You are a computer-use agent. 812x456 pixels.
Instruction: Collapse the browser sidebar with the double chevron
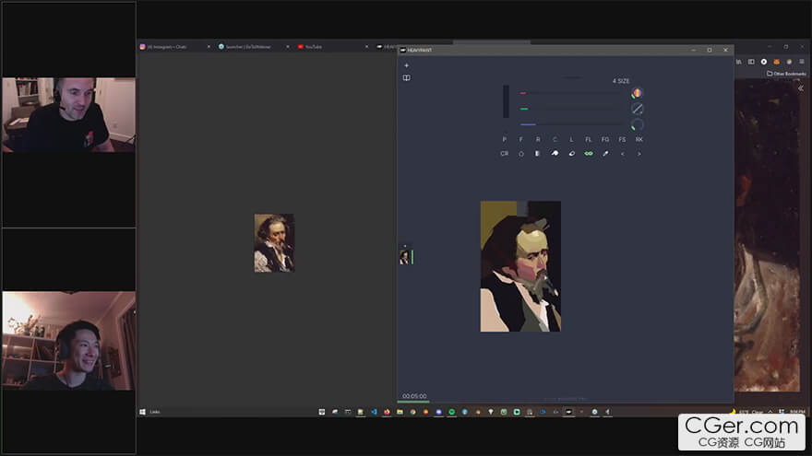point(800,88)
